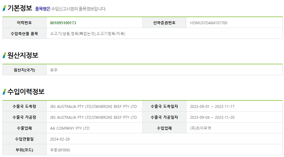Viewport: 284px width, 157px height.
Task: Click the 부위(코드) label cell
Action: 24,150
